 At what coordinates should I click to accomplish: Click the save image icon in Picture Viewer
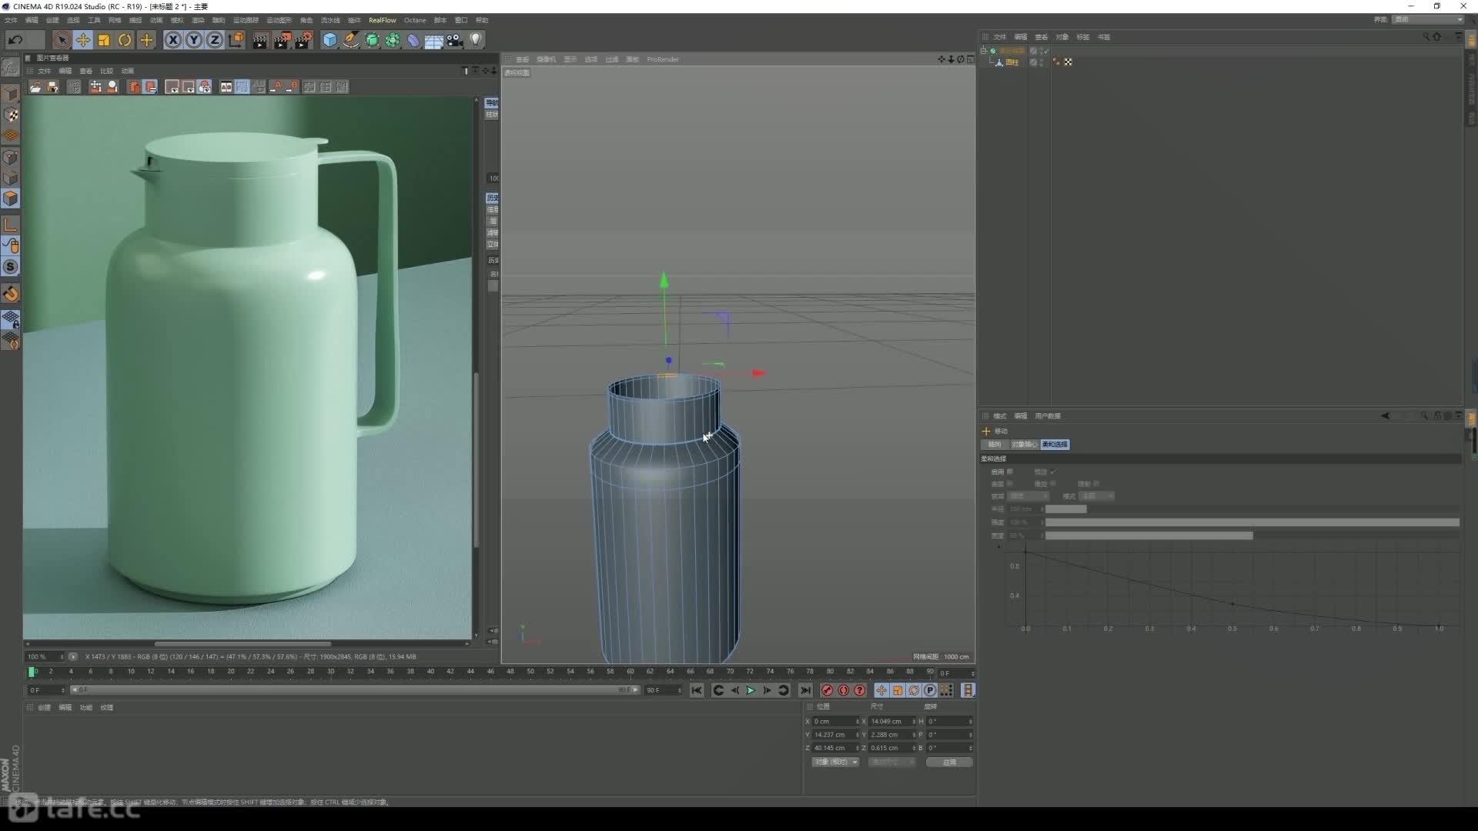coord(53,87)
